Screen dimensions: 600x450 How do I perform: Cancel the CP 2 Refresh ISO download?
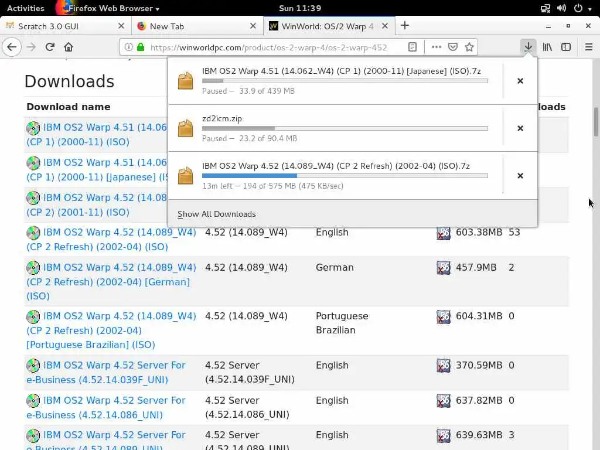pos(520,176)
